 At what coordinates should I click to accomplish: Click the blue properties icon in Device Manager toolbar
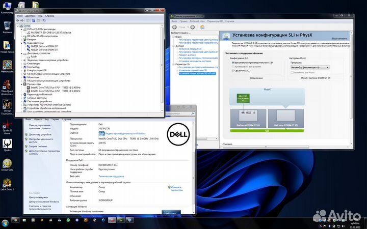click(x=34, y=20)
